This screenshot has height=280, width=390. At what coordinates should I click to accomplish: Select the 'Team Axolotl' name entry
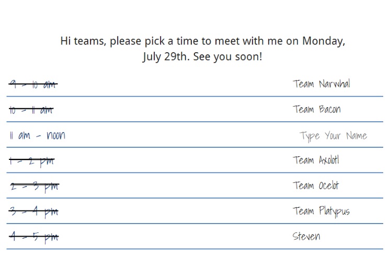tap(316, 160)
